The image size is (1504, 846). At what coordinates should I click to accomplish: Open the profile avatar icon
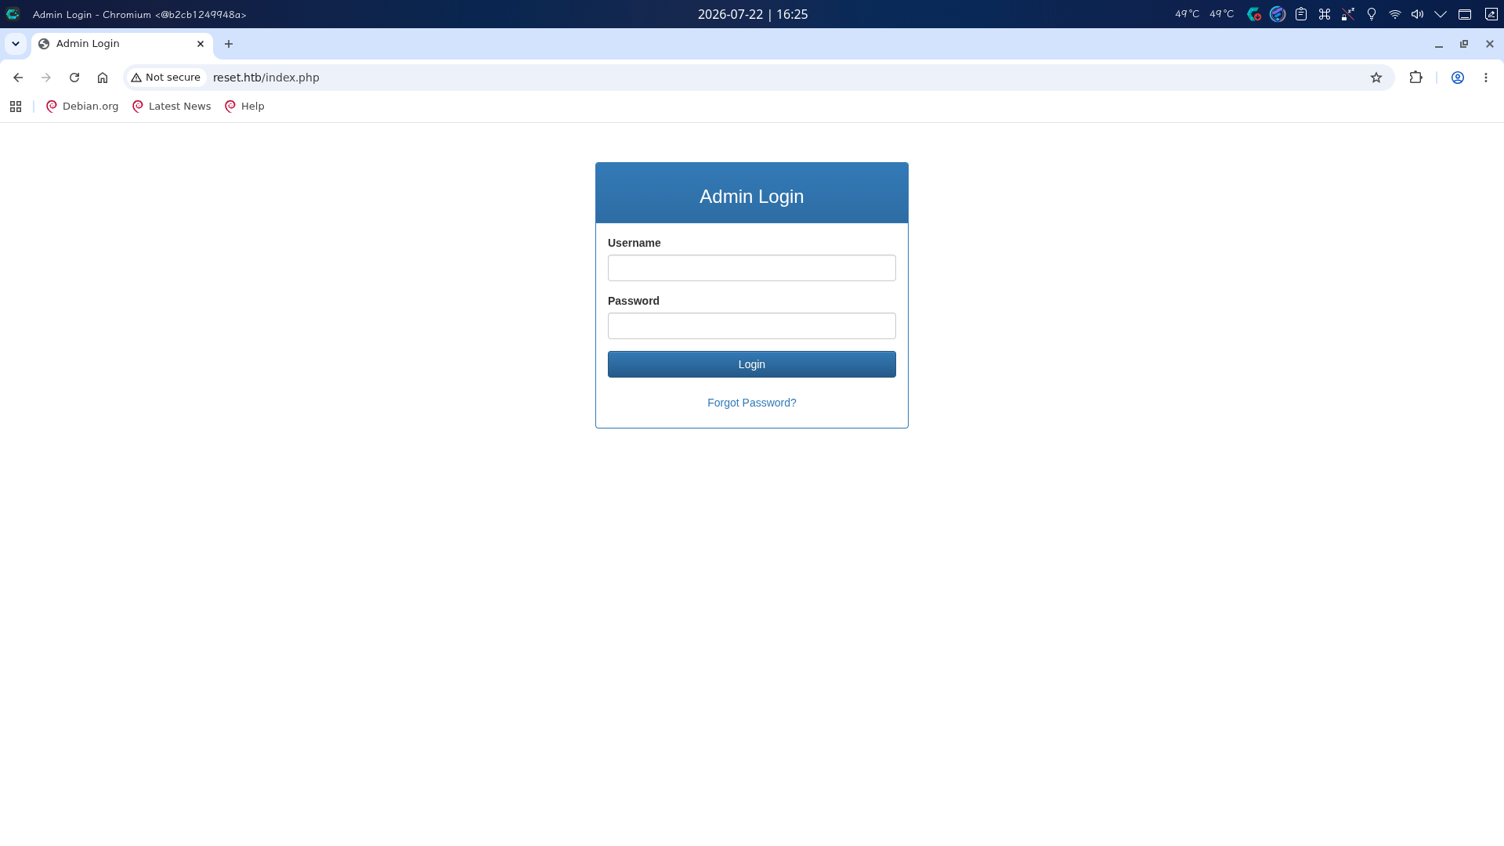pos(1458,78)
